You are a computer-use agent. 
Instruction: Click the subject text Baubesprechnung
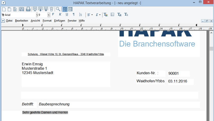tap(54, 104)
